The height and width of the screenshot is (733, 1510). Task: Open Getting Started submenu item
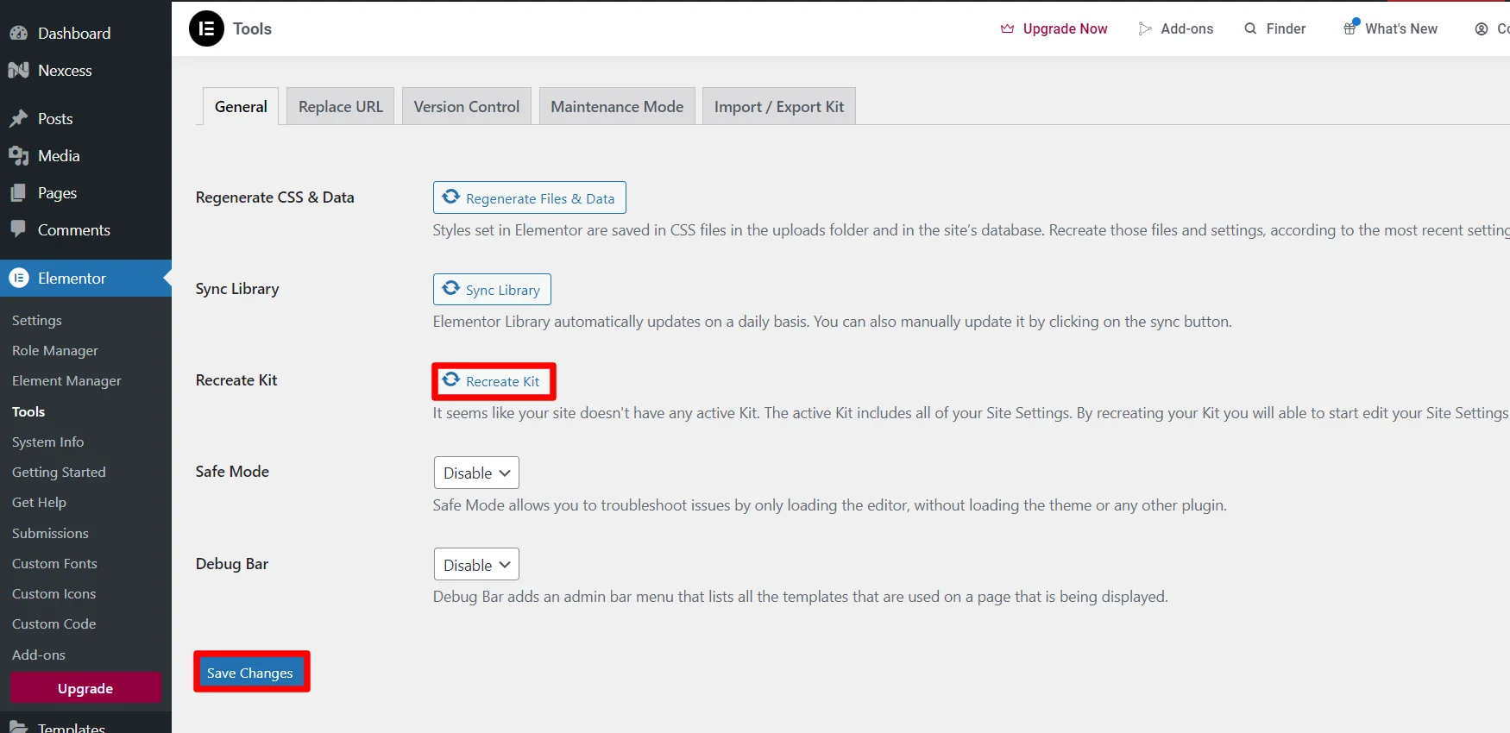coord(59,472)
